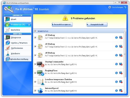The width and height of the screenshot is (130, 98).
Task: Click the Säubern broom icon
Action: 8,53
